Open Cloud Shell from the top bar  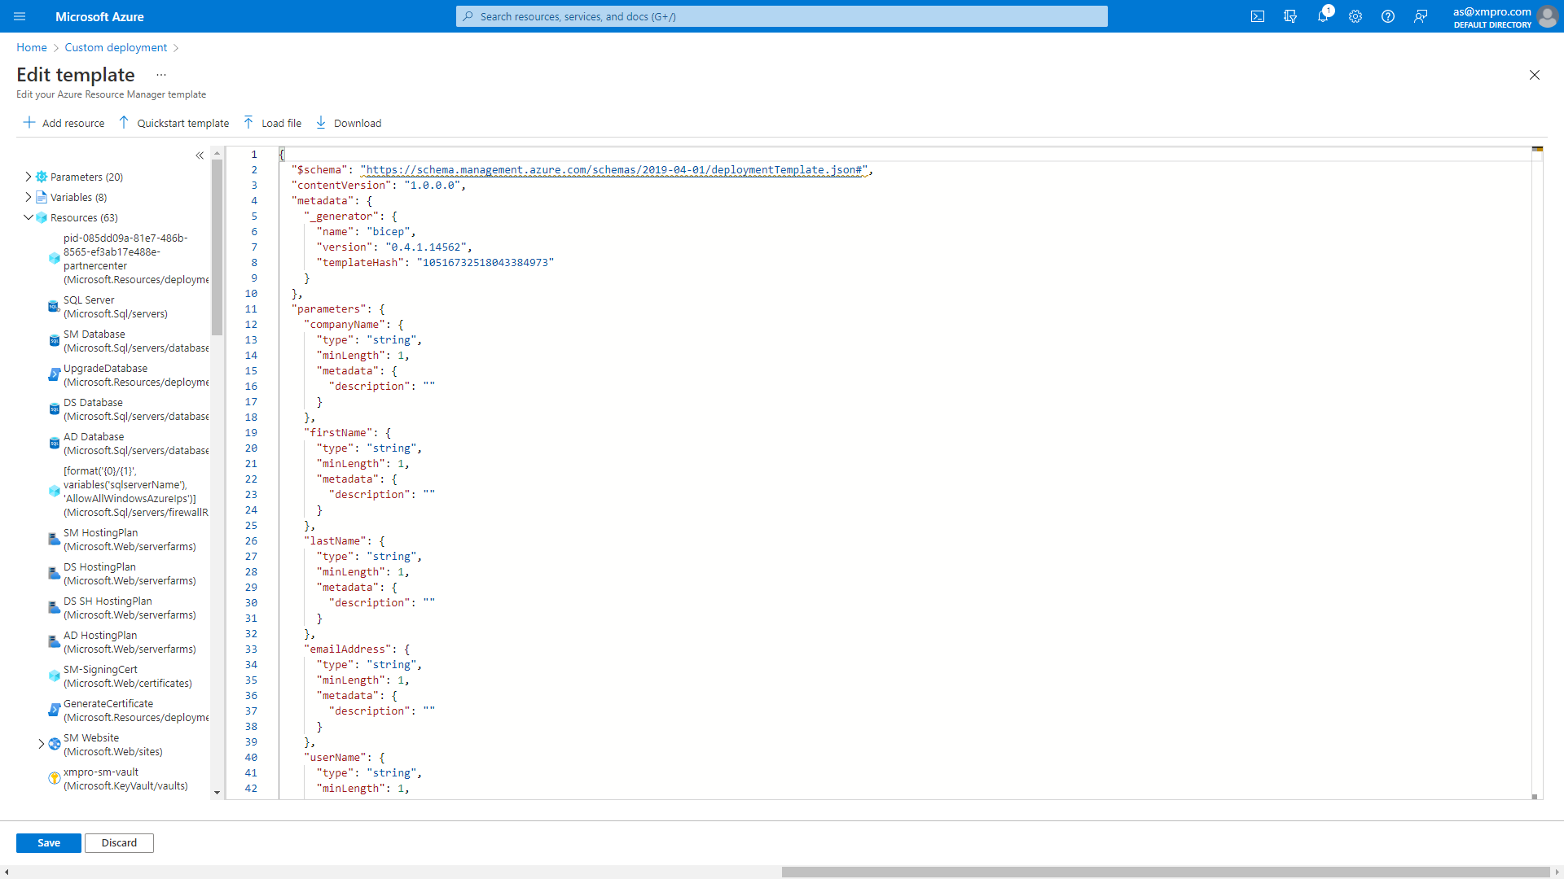point(1258,16)
